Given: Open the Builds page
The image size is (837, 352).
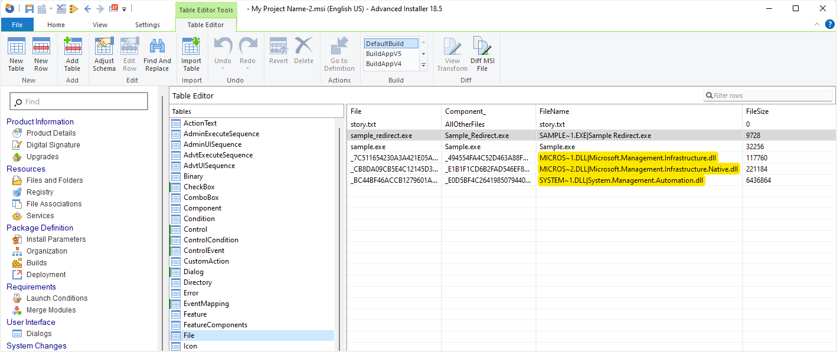Looking at the screenshot, I should (37, 263).
